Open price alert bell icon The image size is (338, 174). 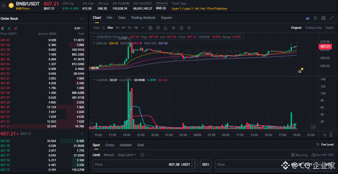coord(315,18)
